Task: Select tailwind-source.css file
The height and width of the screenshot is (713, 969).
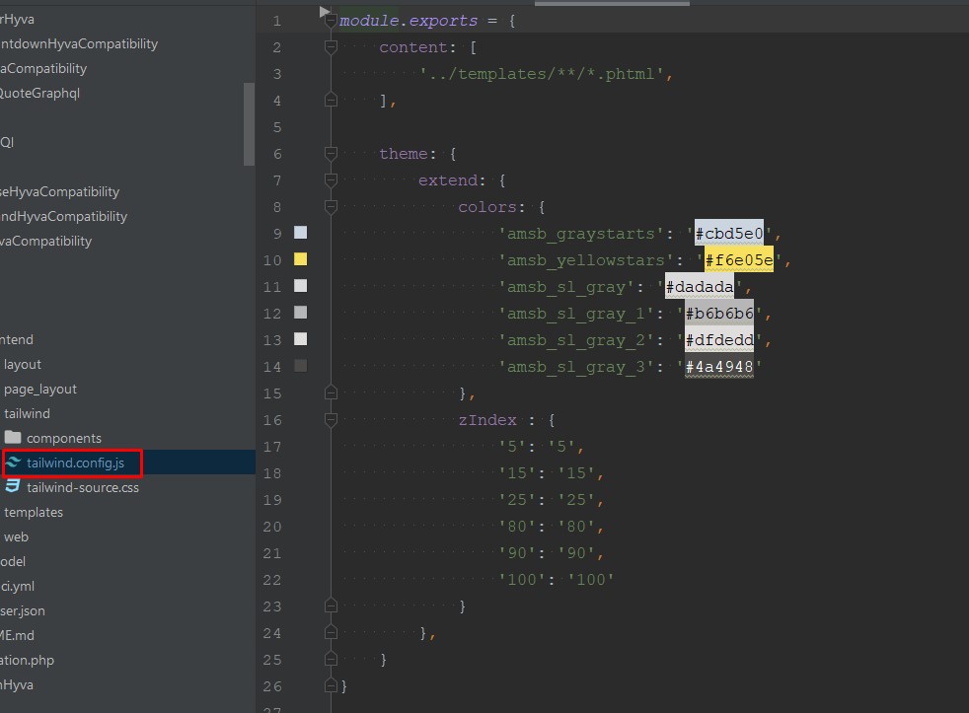Action: pos(82,487)
